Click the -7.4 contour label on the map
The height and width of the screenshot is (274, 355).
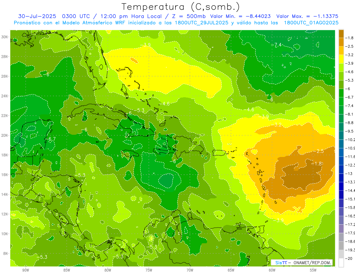click(x=276, y=45)
